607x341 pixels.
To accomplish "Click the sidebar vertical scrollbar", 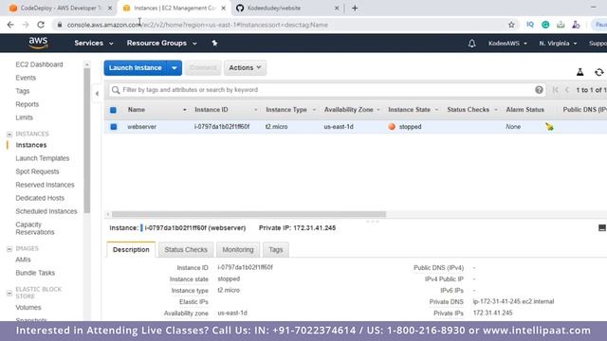I will [86, 140].
